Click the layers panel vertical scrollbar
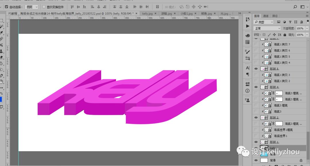310x166 pixels. point(308,145)
